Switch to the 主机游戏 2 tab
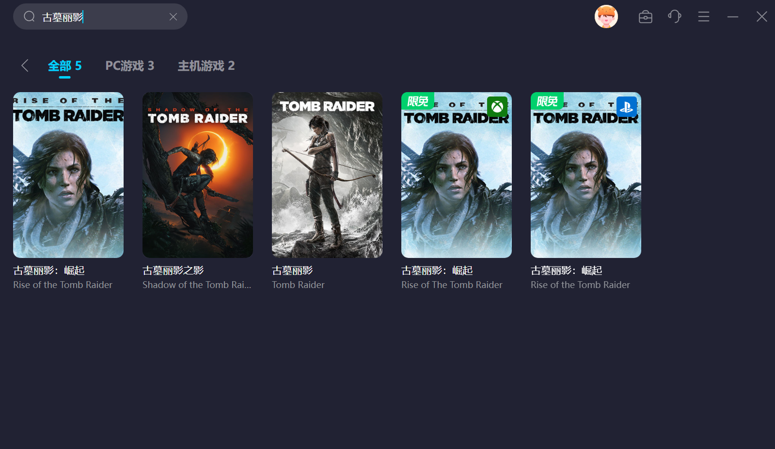 point(206,66)
